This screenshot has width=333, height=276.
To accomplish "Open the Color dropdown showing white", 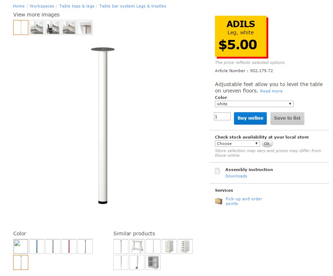I will [254, 104].
